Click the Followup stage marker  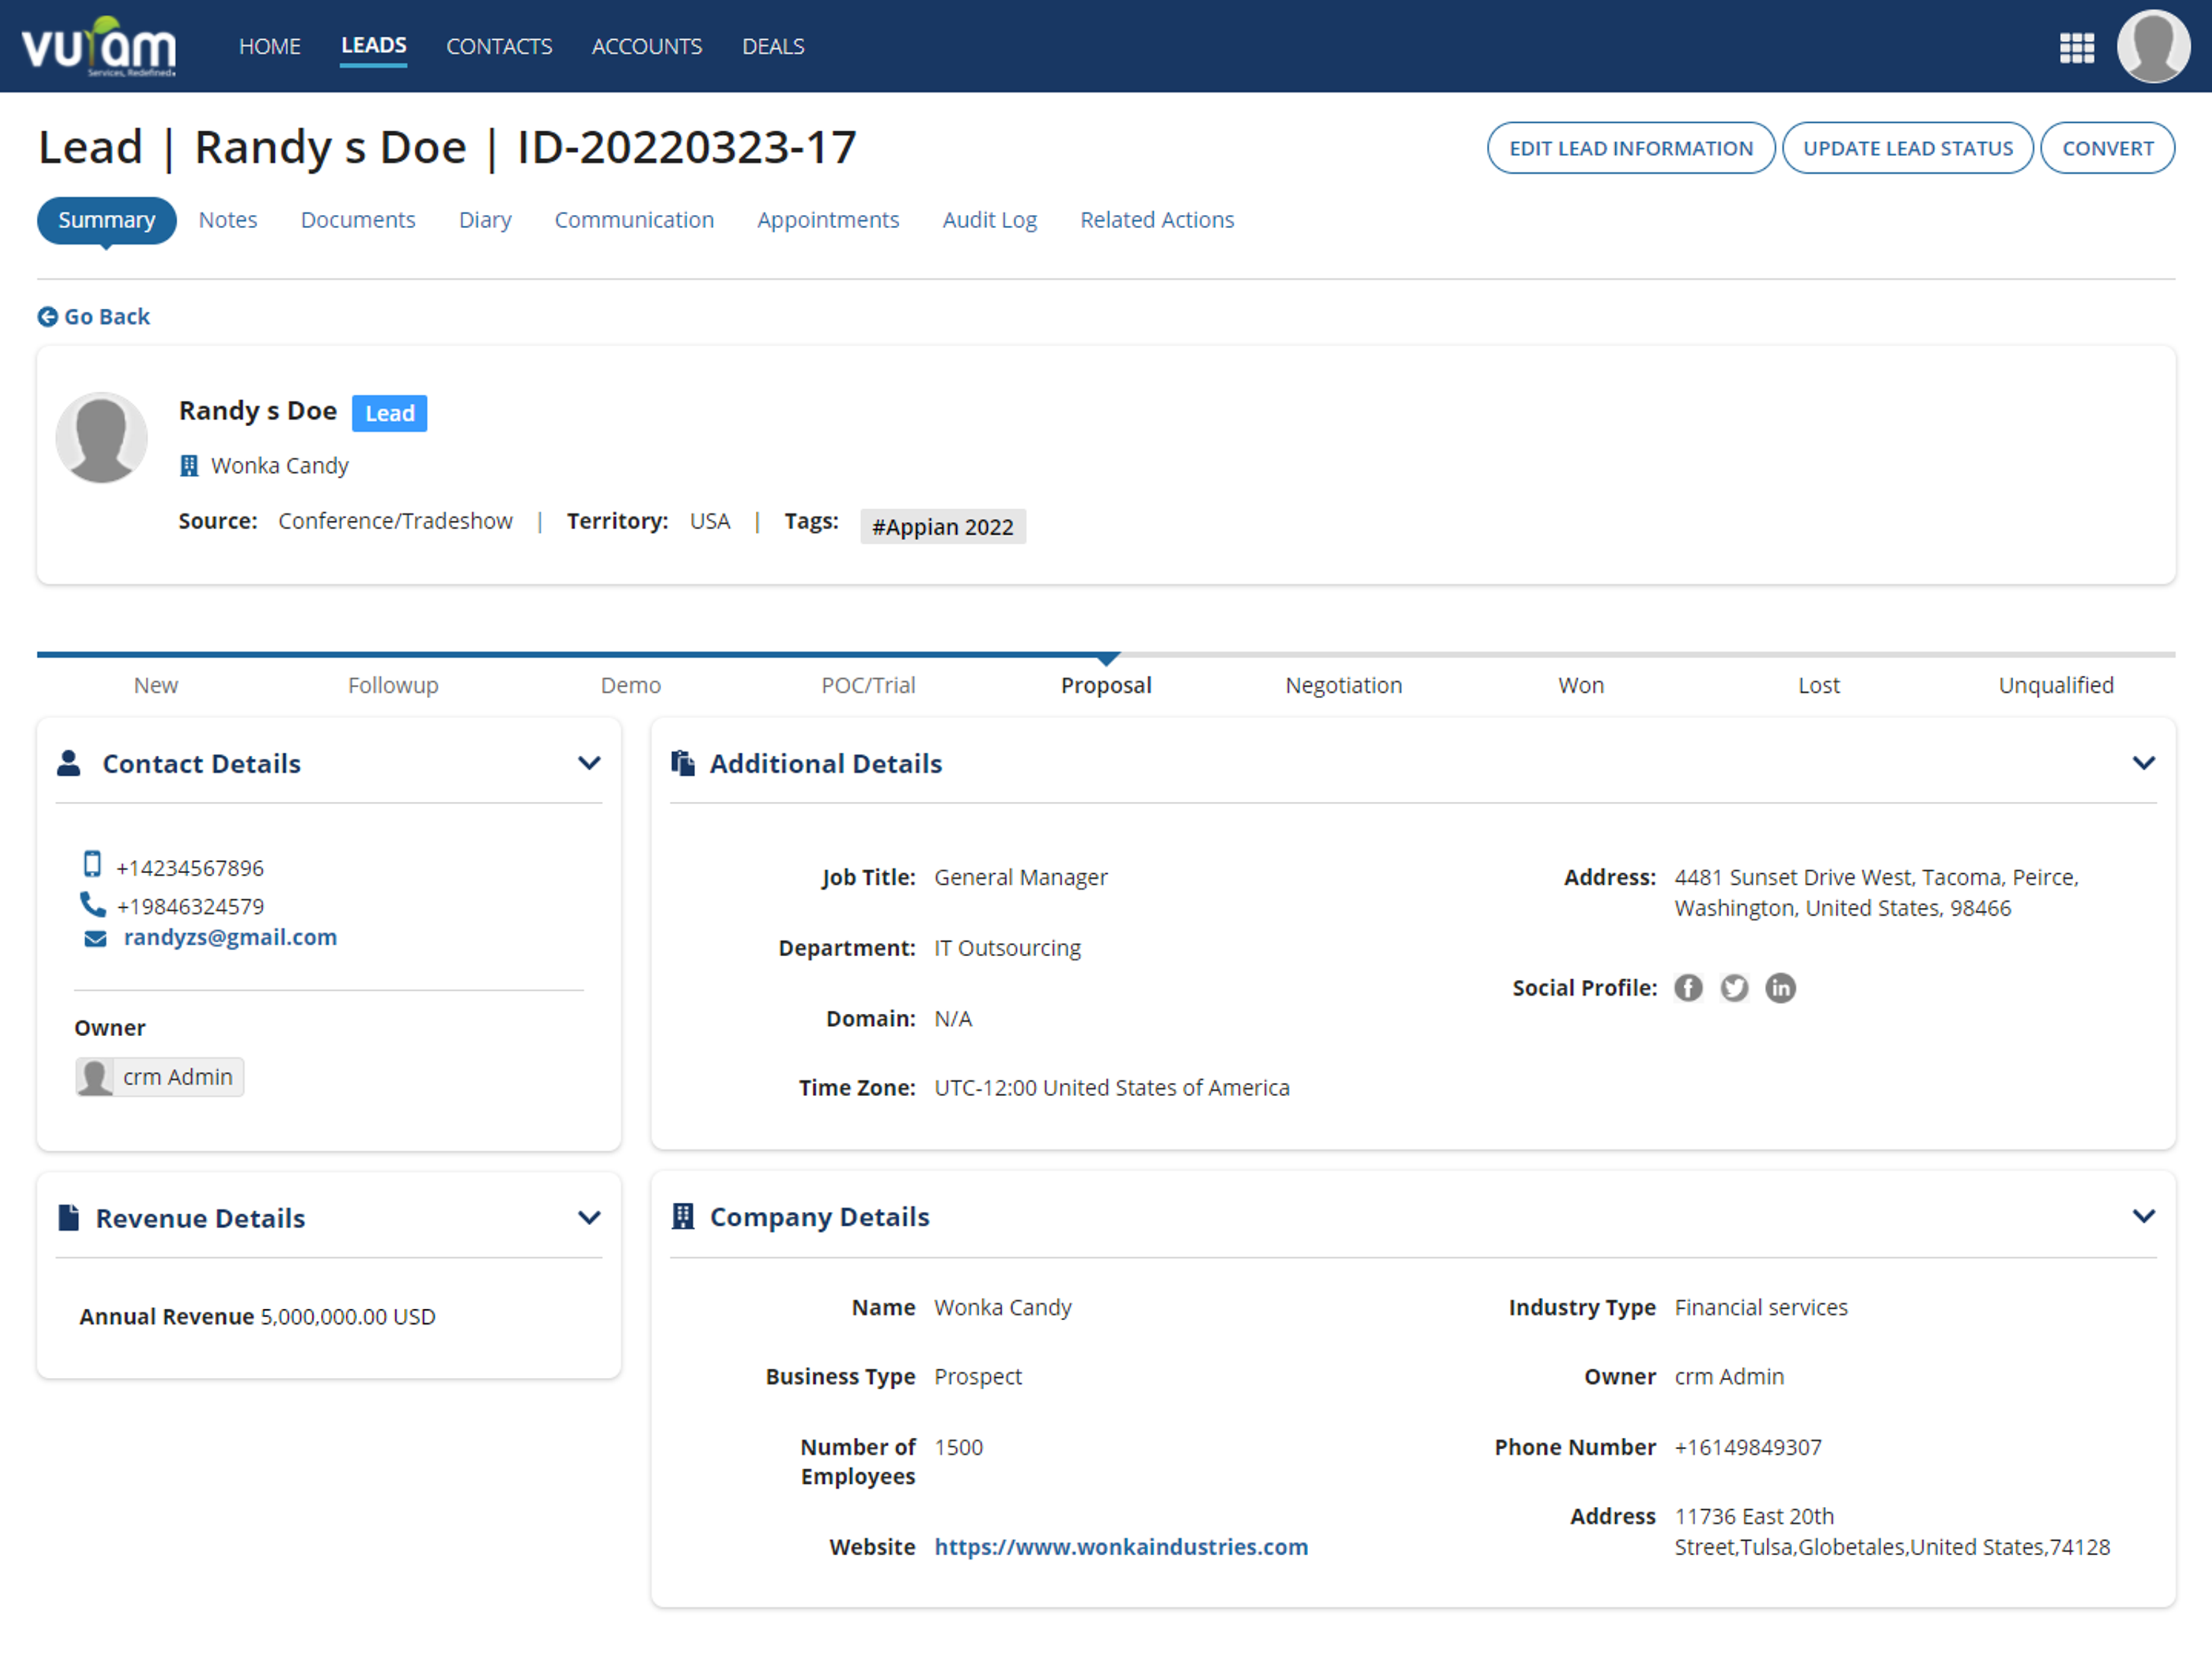point(393,685)
